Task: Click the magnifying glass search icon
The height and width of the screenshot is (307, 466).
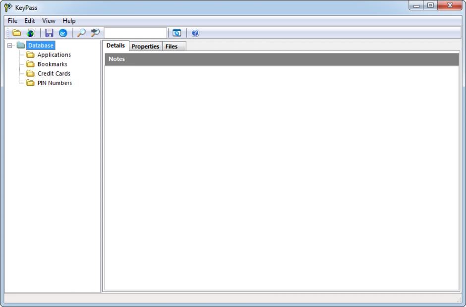Action: pos(81,33)
